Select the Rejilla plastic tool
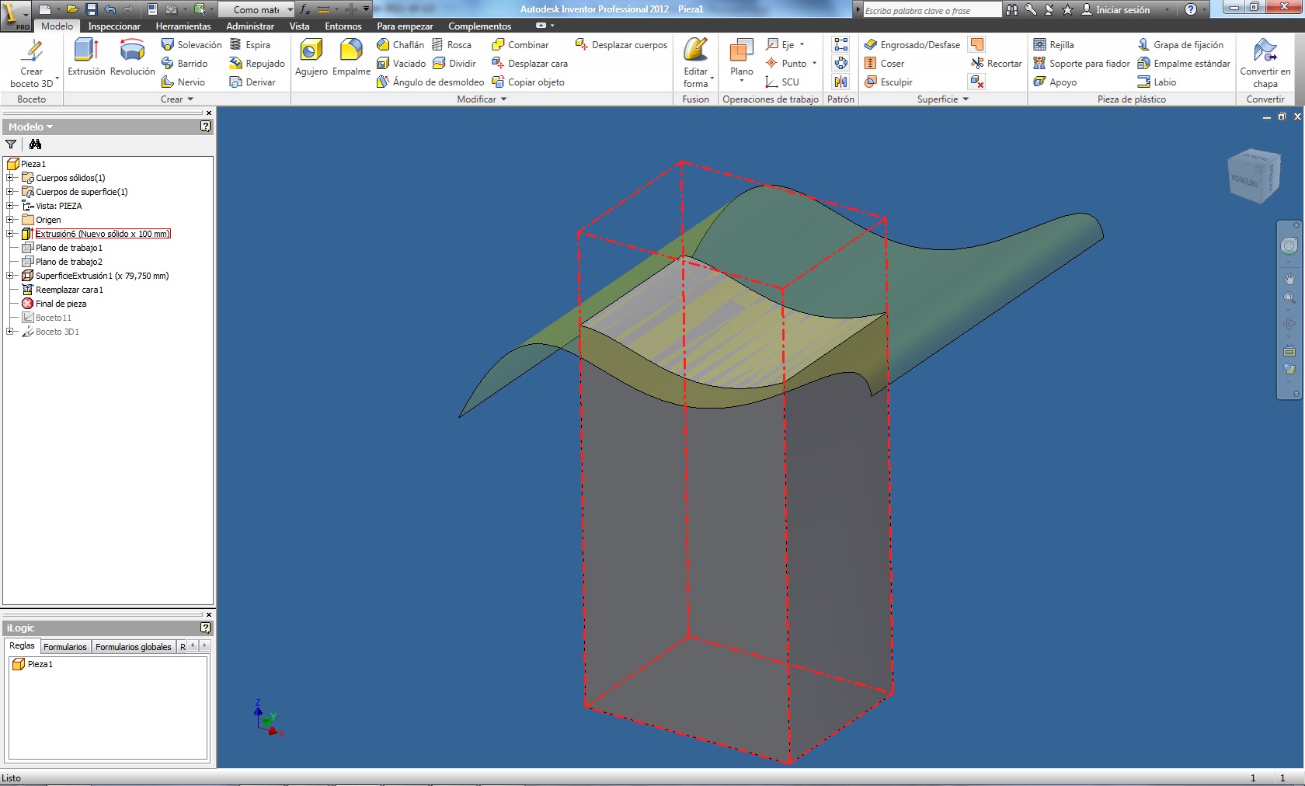Screen dimensions: 1305x786 (x=1054, y=45)
